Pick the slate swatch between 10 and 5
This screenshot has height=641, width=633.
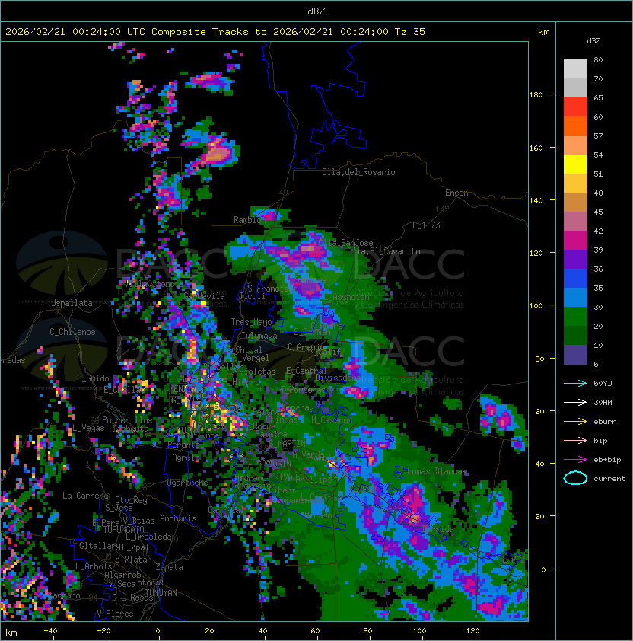click(x=575, y=355)
